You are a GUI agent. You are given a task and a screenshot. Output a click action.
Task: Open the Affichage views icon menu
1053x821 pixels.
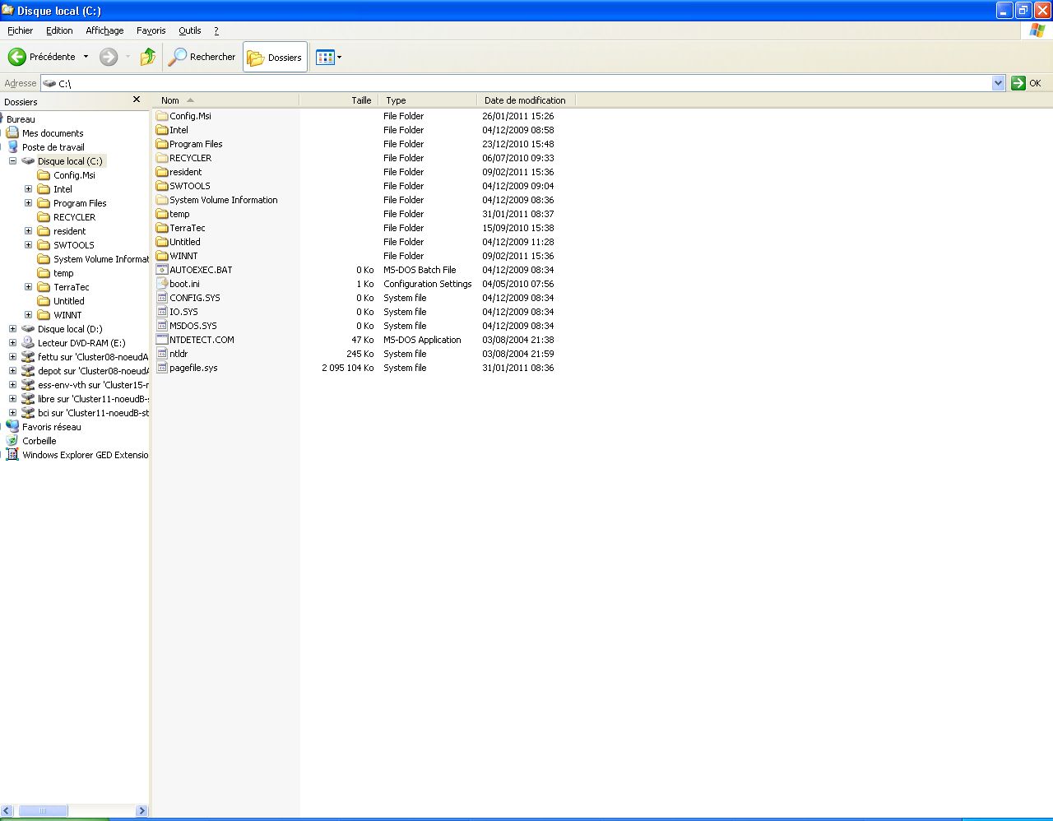(x=325, y=58)
